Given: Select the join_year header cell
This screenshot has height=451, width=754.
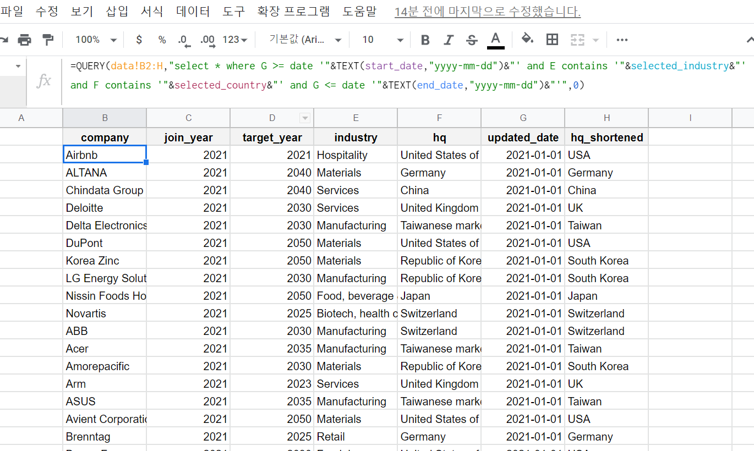Looking at the screenshot, I should tap(188, 137).
